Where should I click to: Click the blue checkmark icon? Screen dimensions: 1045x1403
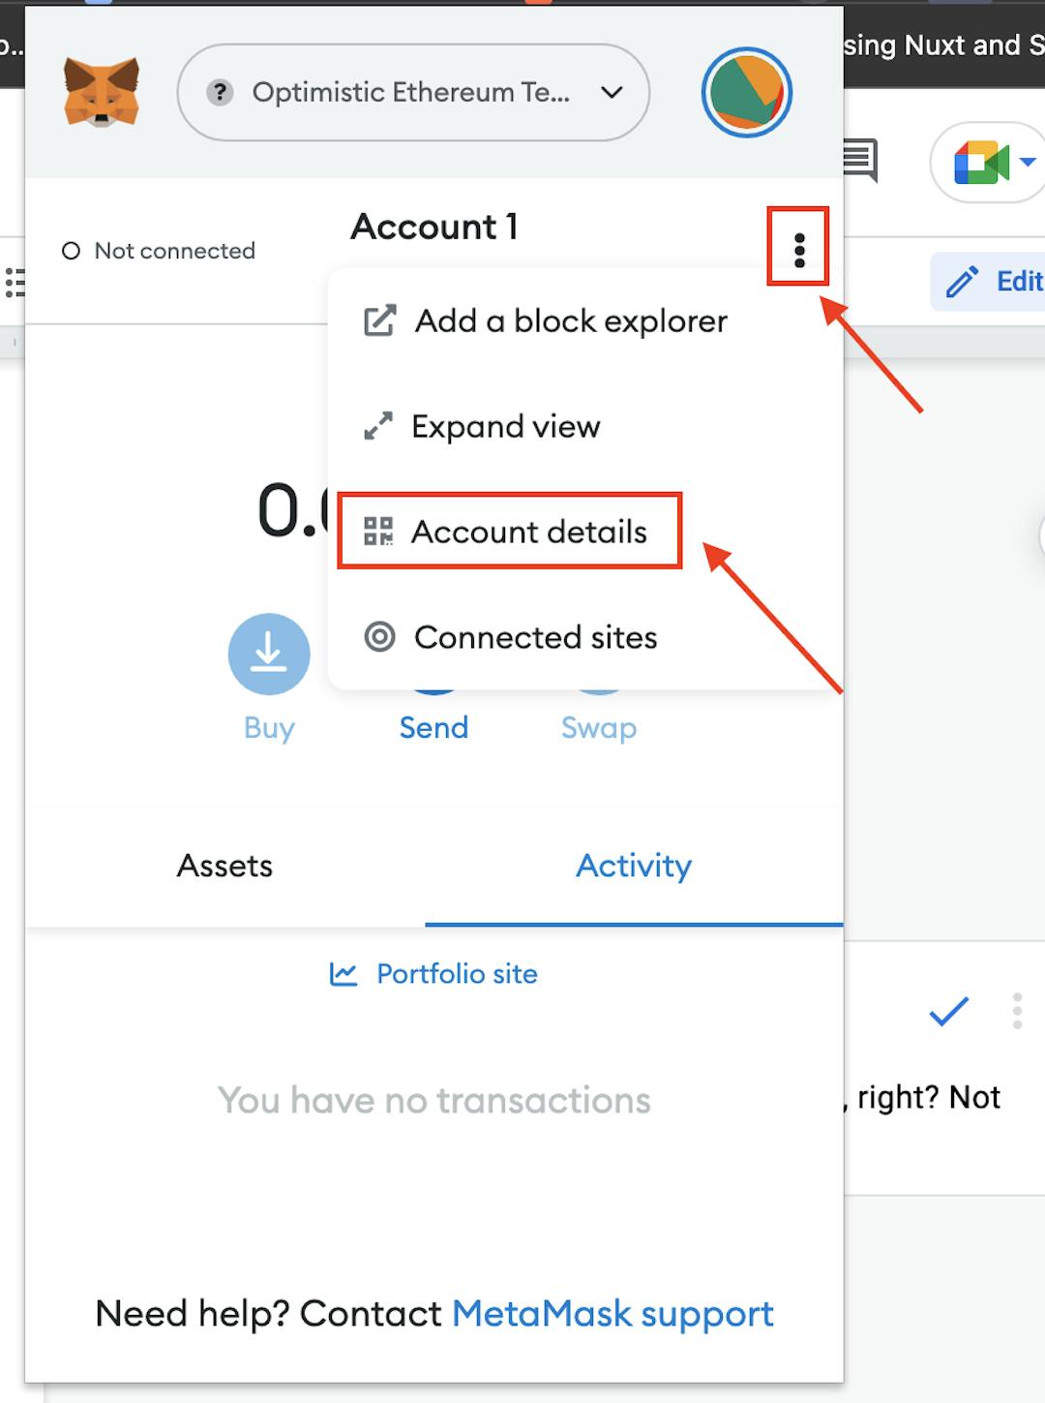coord(948,1011)
